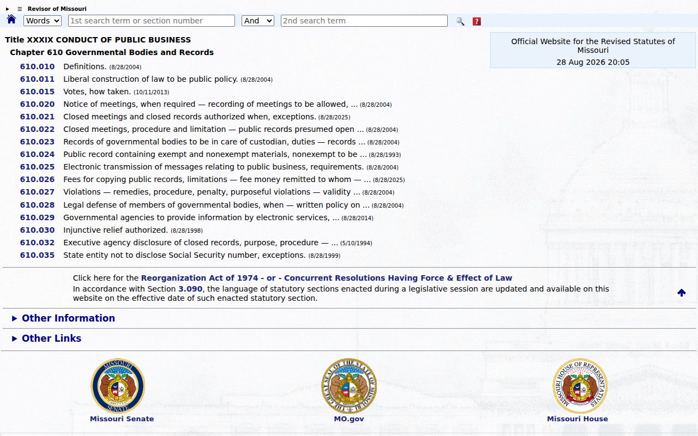Screen dimensions: 698x436
Task: Click the Missouri House text link
Action: [x=577, y=419]
